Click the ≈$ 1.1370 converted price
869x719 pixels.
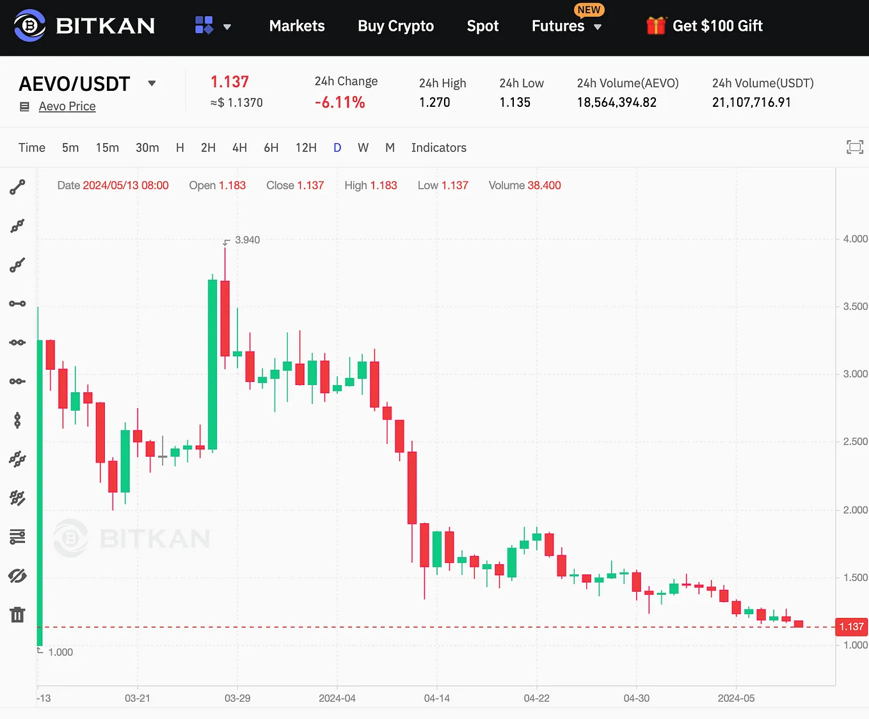click(x=237, y=102)
